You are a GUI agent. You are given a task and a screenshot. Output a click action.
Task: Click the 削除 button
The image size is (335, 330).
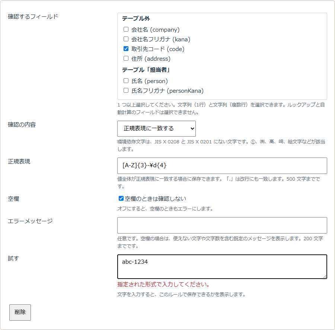point(20,312)
